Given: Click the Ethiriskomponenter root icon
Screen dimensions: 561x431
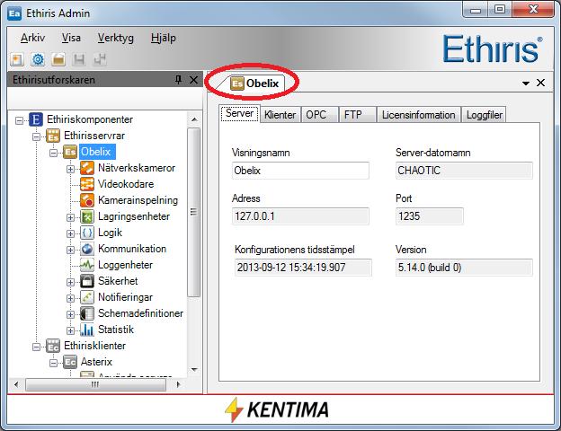Looking at the screenshot, I should [x=36, y=119].
